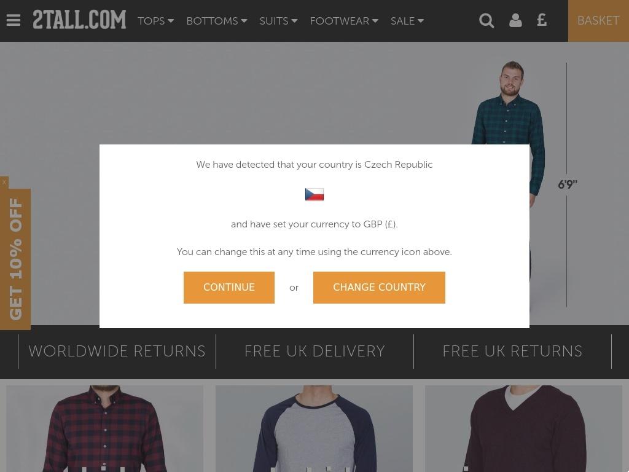
Task: Select the red checked shirt thumbnail
Action: [104, 428]
